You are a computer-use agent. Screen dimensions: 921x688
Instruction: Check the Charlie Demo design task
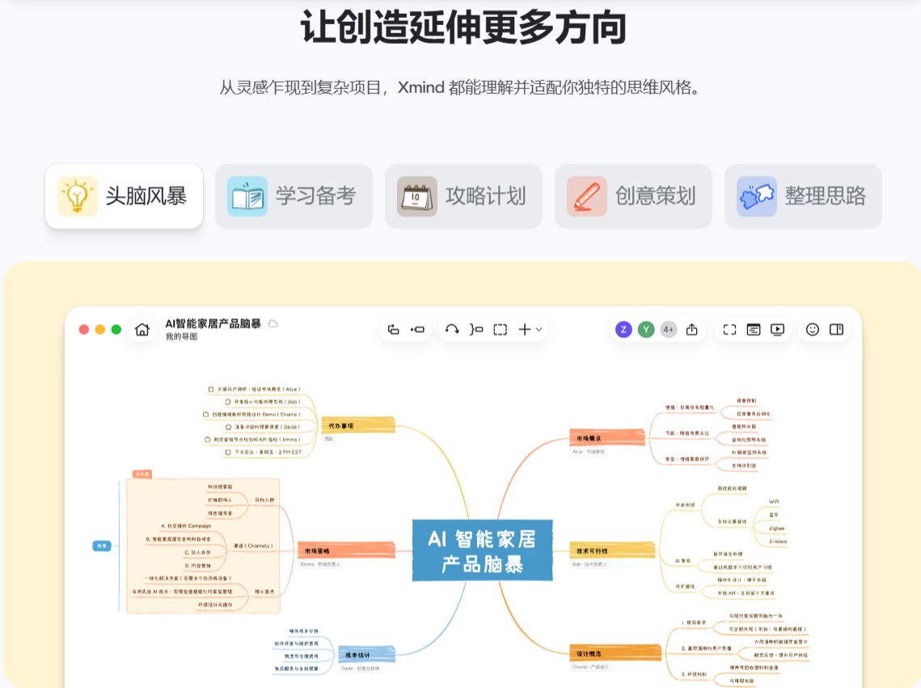coord(205,415)
